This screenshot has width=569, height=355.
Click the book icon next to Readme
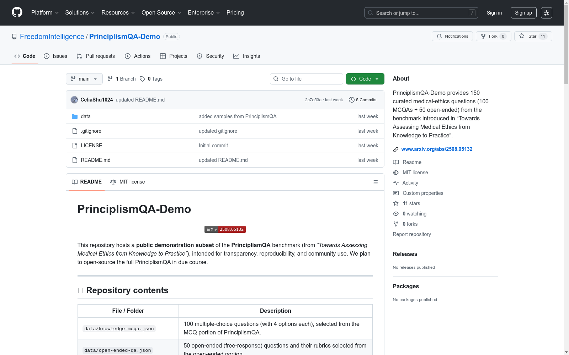pos(396,162)
